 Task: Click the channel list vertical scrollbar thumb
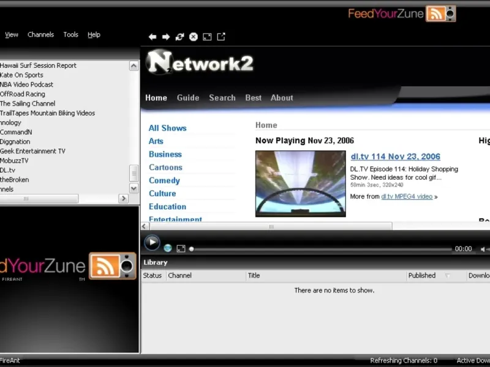(134, 173)
